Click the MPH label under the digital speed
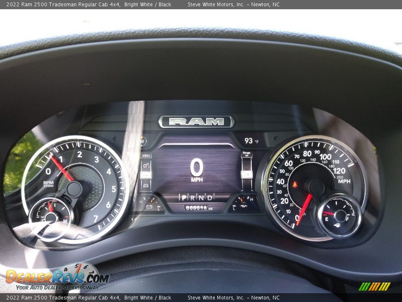Screen dimensions: 402x302 197,180
